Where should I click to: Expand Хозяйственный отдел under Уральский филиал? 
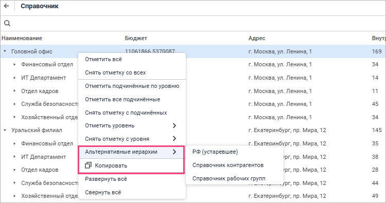[14, 196]
